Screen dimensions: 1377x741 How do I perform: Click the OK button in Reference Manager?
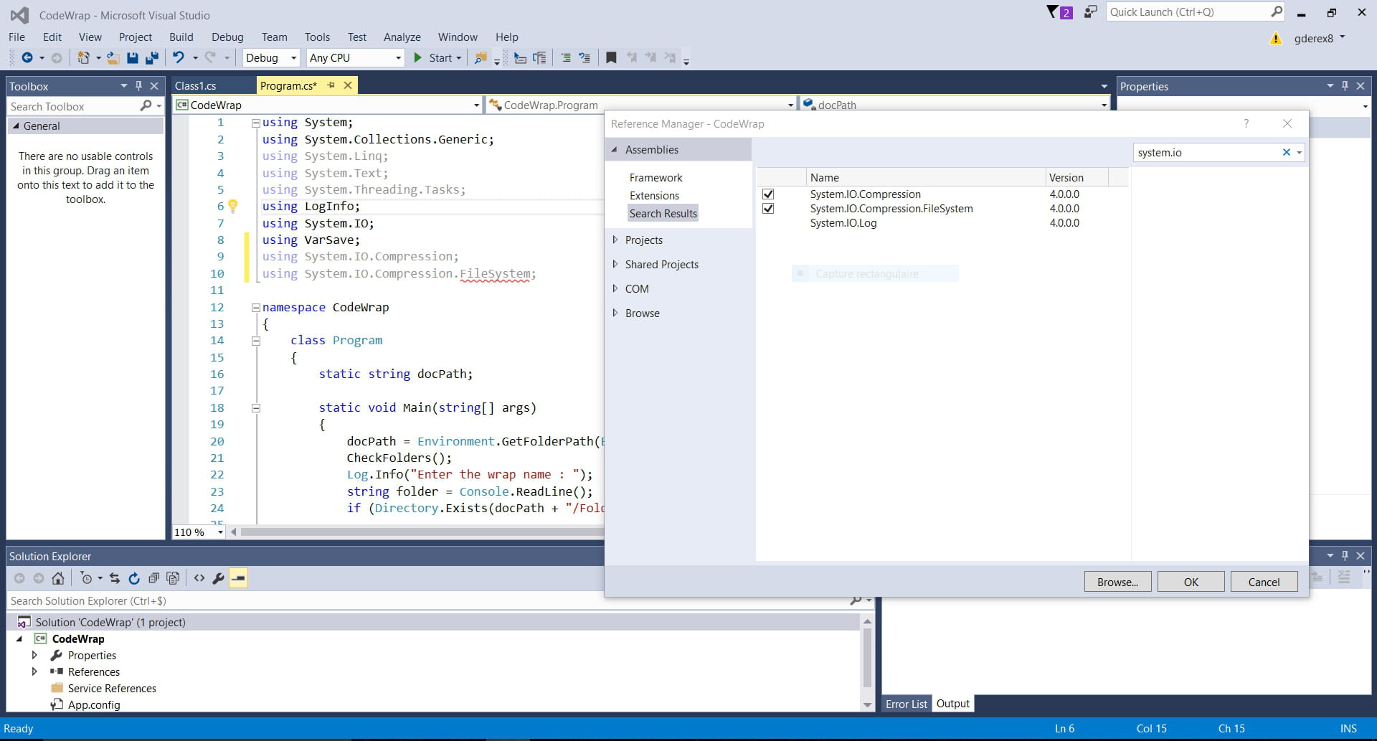coord(1191,582)
